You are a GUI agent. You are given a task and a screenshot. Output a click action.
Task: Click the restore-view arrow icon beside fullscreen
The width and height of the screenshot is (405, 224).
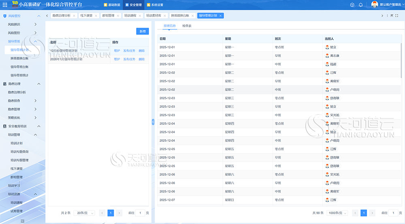(392, 16)
